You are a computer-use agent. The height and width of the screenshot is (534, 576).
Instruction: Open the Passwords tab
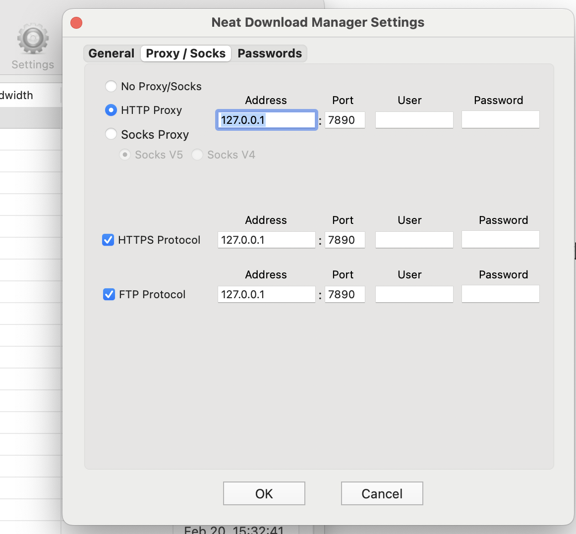click(270, 53)
